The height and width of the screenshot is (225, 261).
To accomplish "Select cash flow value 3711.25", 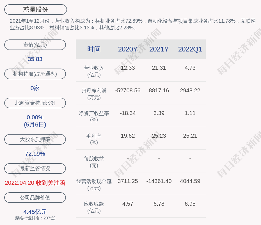I will coord(128,181).
